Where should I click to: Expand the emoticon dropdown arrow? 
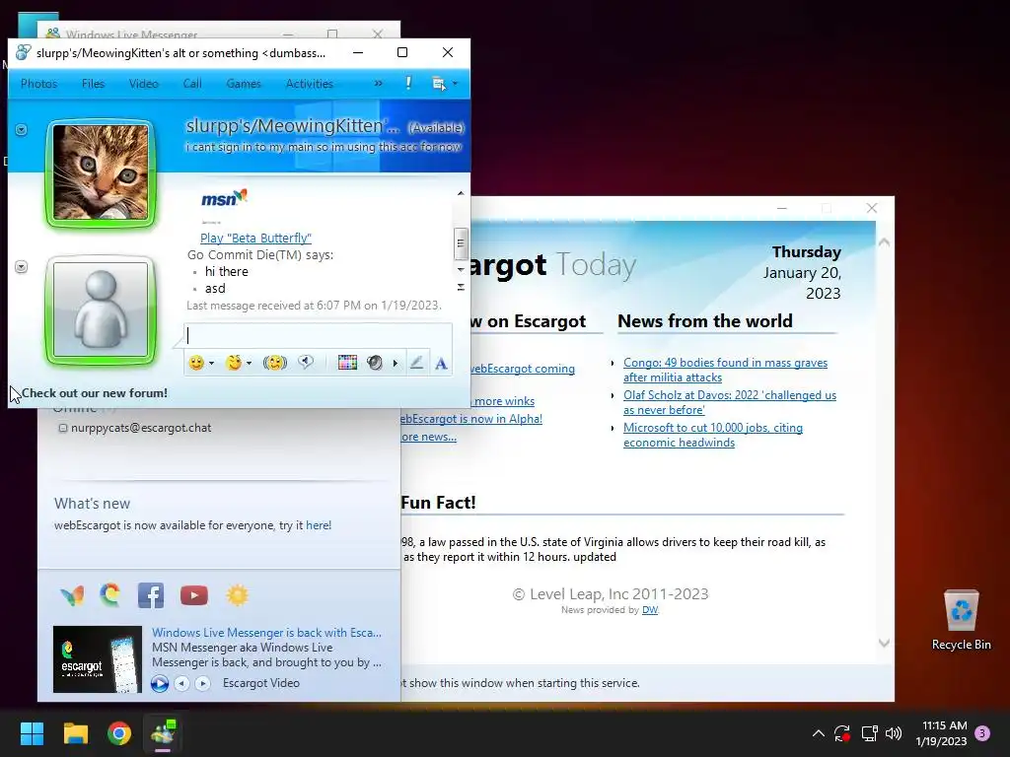[211, 364]
